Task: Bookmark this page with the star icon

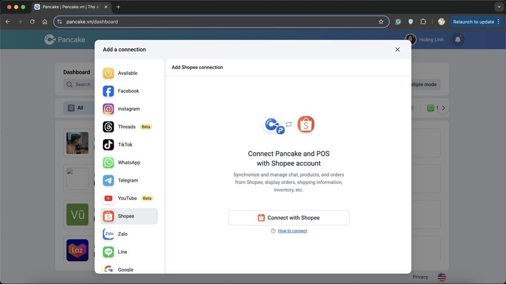Action: coord(381,22)
